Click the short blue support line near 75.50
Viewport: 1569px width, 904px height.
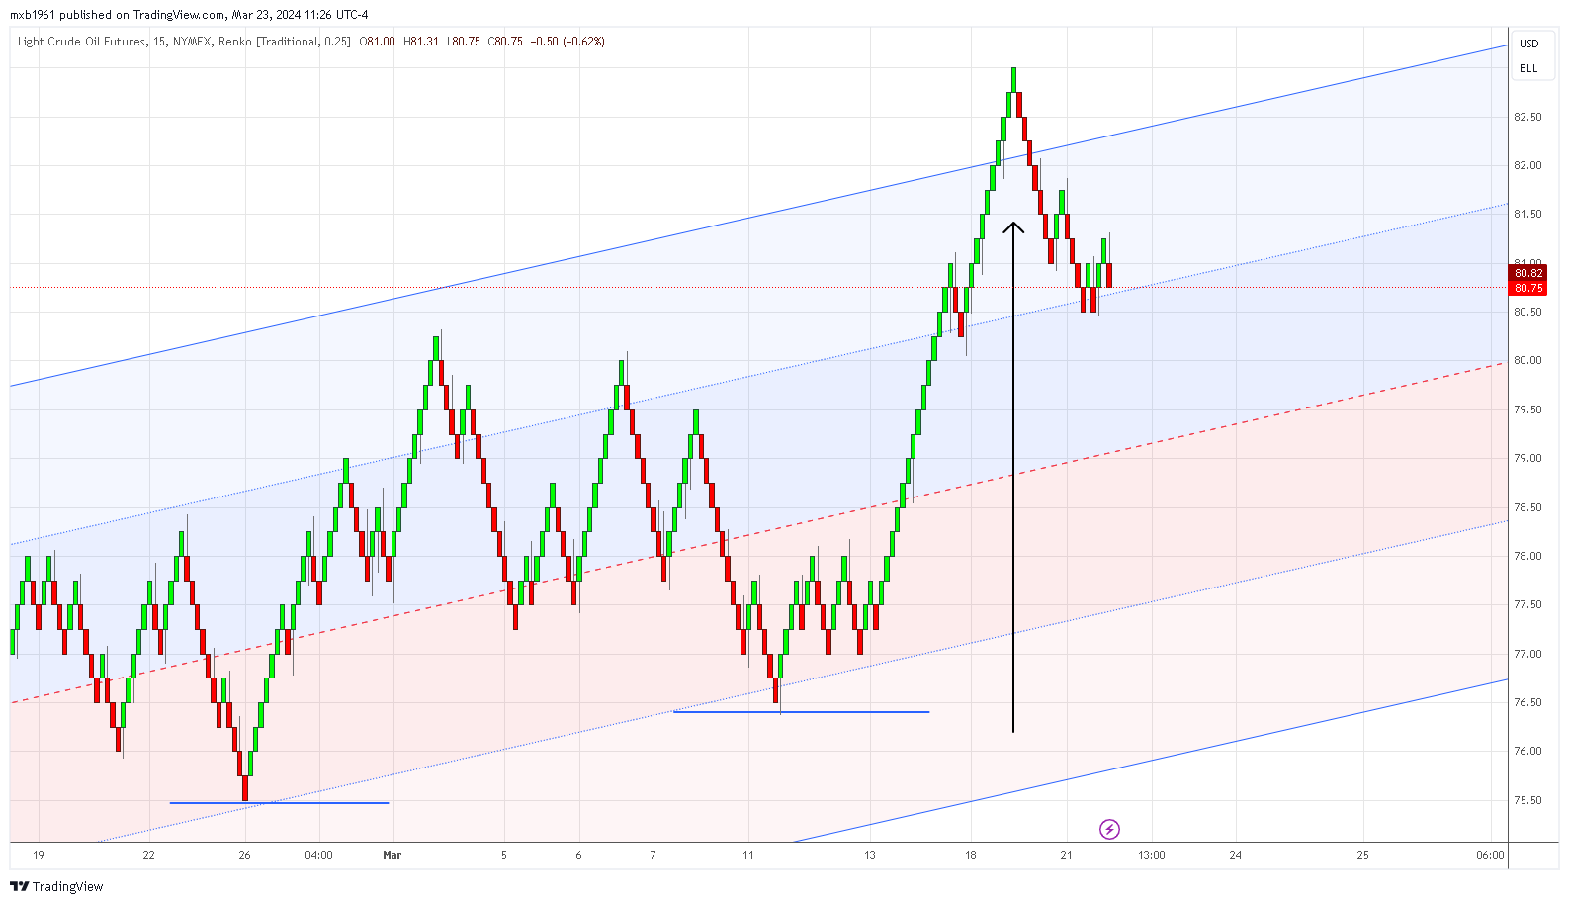point(279,803)
